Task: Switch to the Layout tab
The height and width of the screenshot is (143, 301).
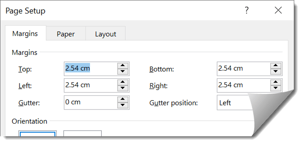Action: 106,34
